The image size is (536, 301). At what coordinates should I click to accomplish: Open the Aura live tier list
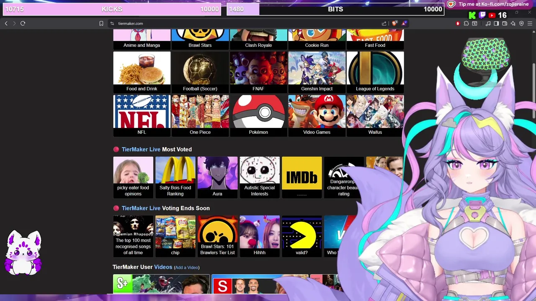point(217,177)
